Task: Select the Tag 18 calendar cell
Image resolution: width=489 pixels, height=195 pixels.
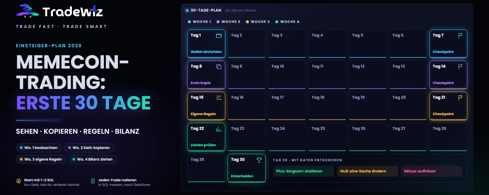Action: click(x=327, y=106)
